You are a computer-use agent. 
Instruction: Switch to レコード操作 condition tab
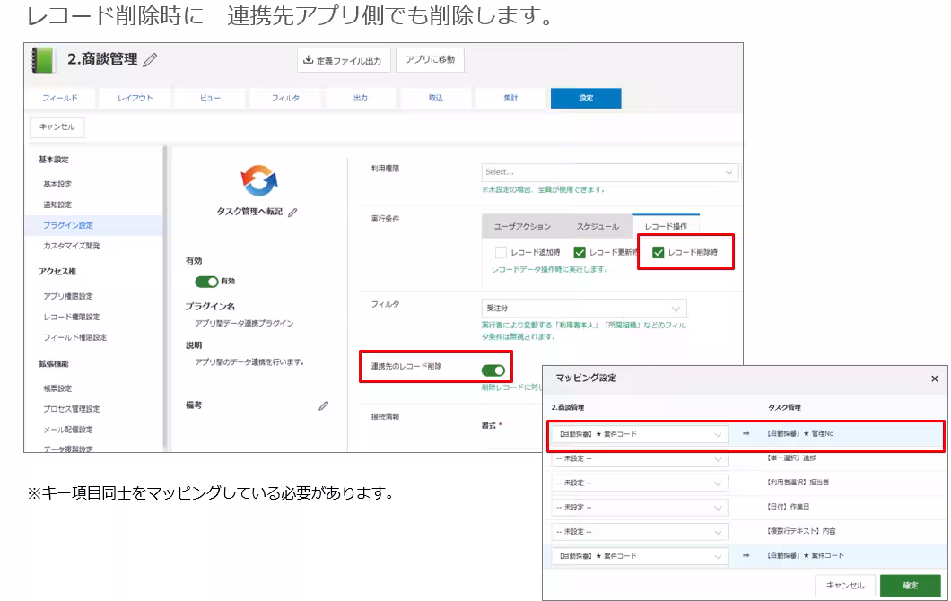click(666, 226)
